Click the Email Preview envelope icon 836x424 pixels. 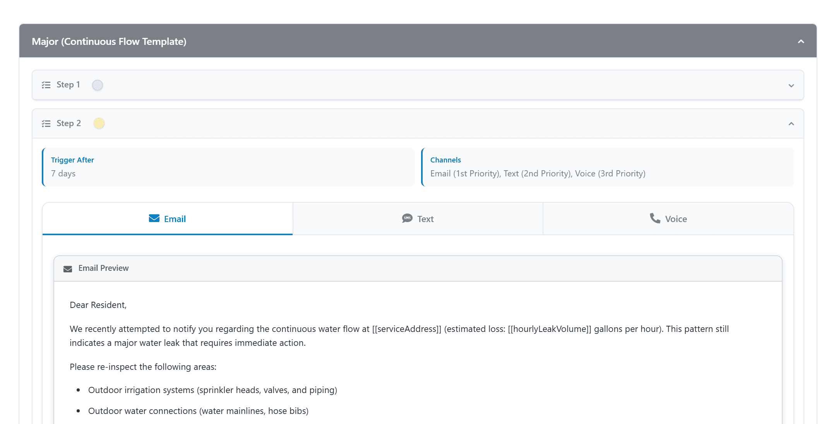pyautogui.click(x=68, y=269)
